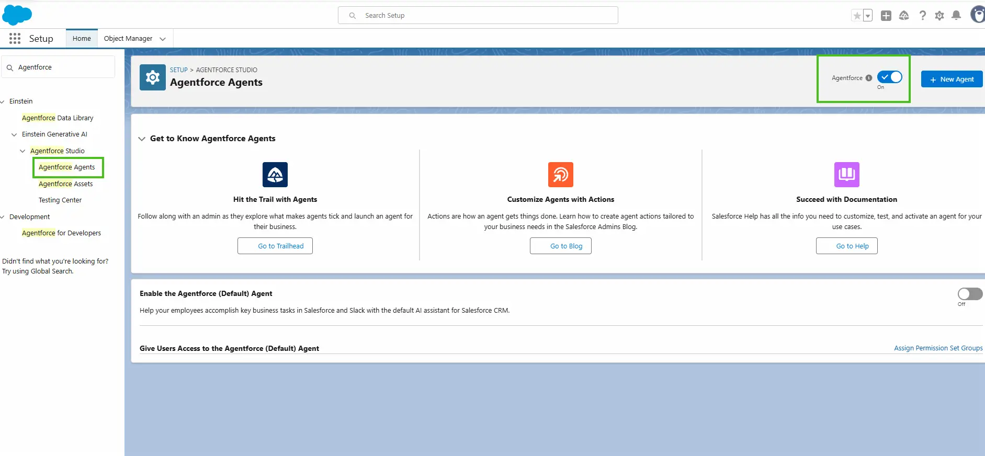Open the Trailhead guidance icon

tap(904, 16)
